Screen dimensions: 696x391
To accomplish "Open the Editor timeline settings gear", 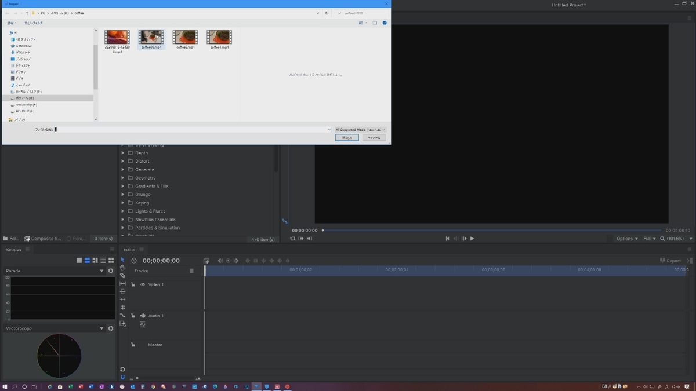I will [x=122, y=369].
